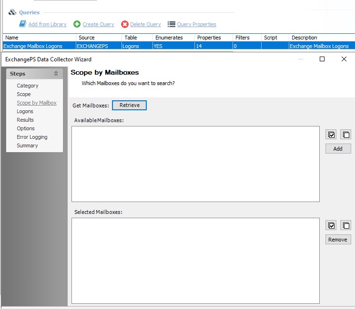This screenshot has height=309, width=355.
Task: Uncheck all Selected Mailboxes icon
Action: [x=345, y=225]
